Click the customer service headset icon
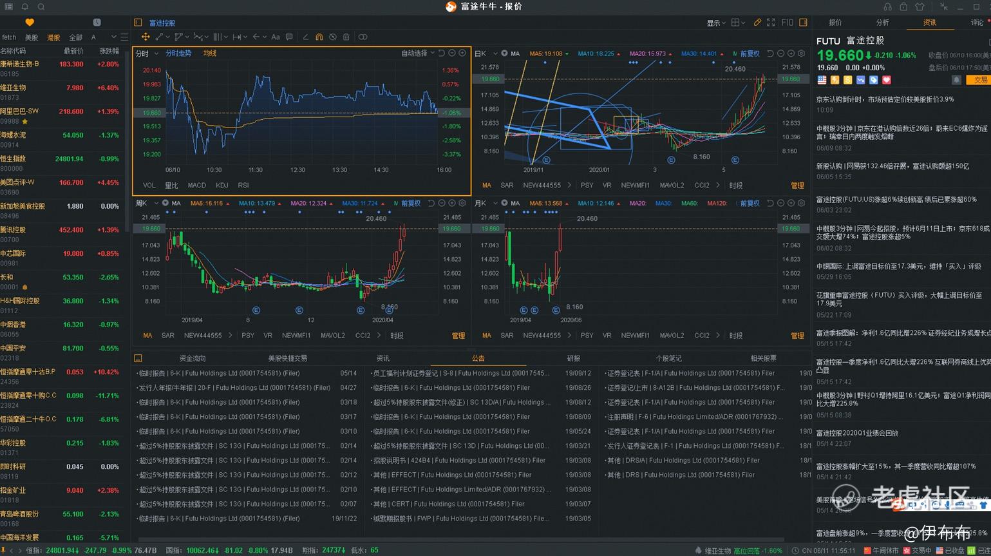The height and width of the screenshot is (556, 991). [x=887, y=6]
